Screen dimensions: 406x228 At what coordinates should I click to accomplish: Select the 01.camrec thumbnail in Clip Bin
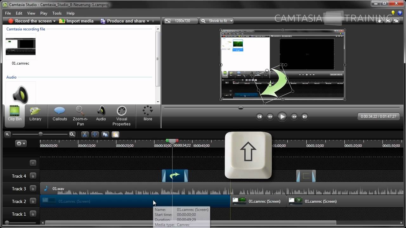point(21,47)
